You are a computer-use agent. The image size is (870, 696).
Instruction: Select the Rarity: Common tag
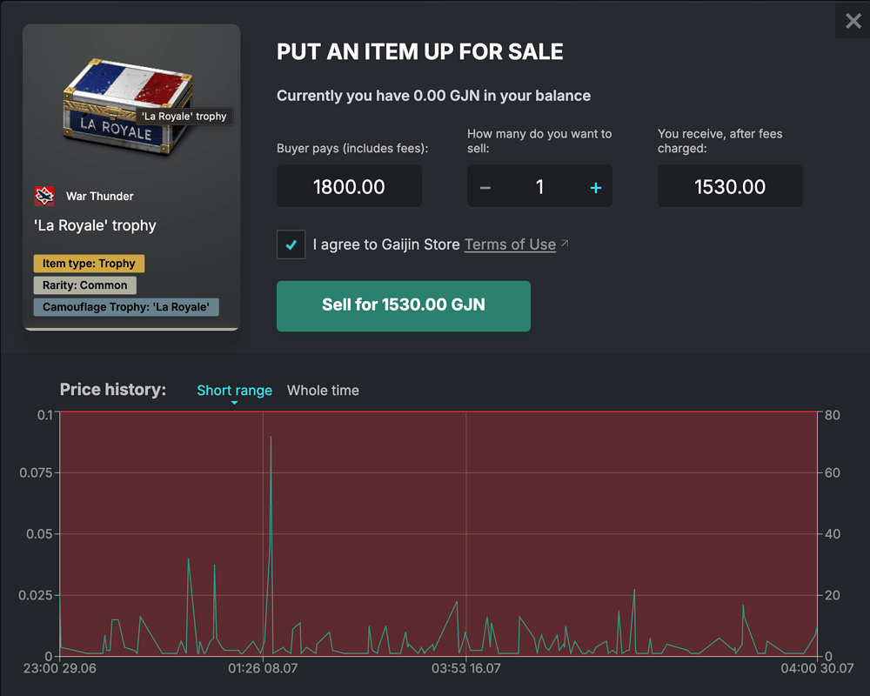point(85,284)
